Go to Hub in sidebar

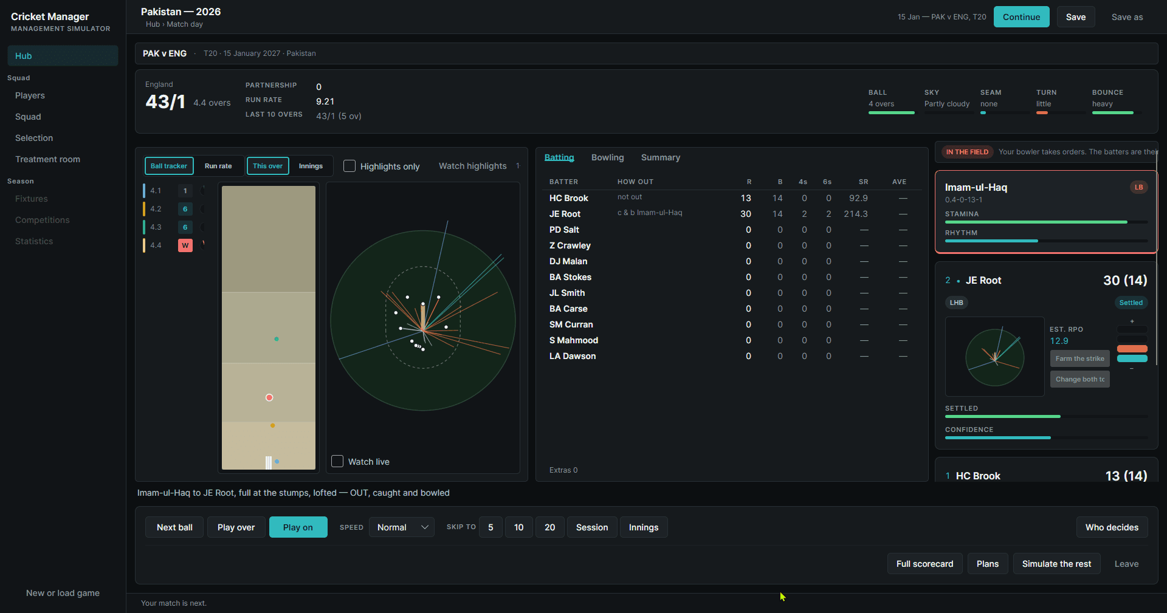pyautogui.click(x=63, y=56)
